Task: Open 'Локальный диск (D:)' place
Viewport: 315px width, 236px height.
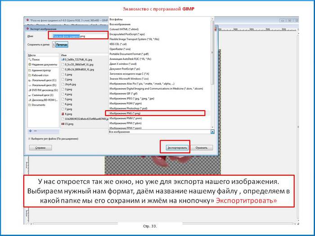Action: pos(43,85)
